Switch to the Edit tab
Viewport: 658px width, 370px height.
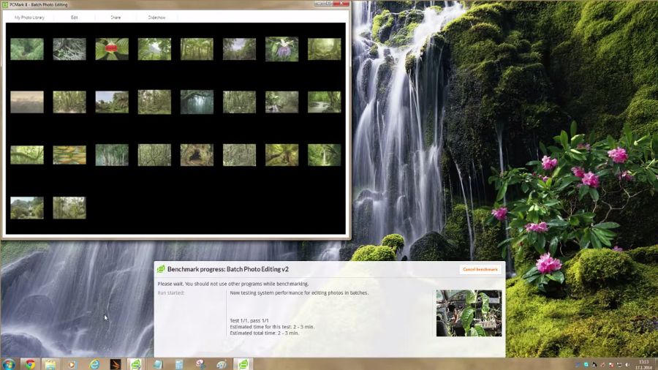click(75, 17)
